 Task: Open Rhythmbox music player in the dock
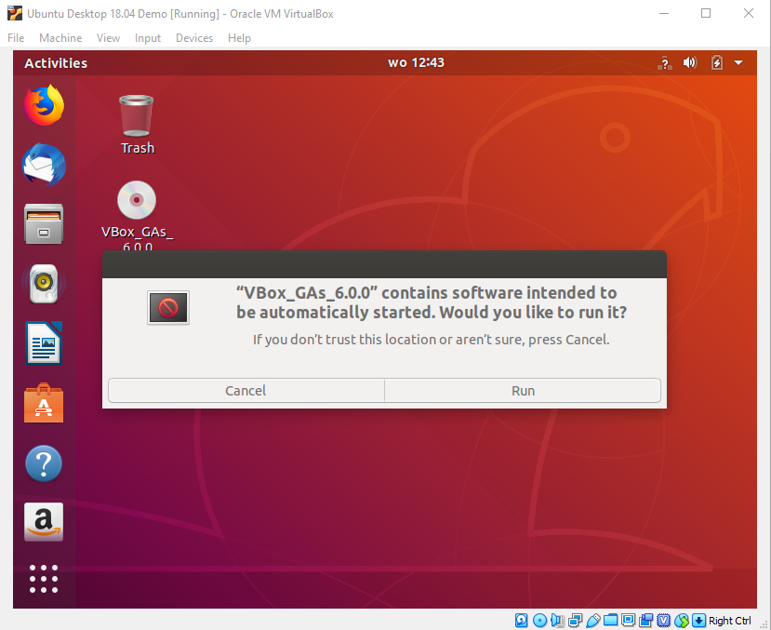coord(44,283)
